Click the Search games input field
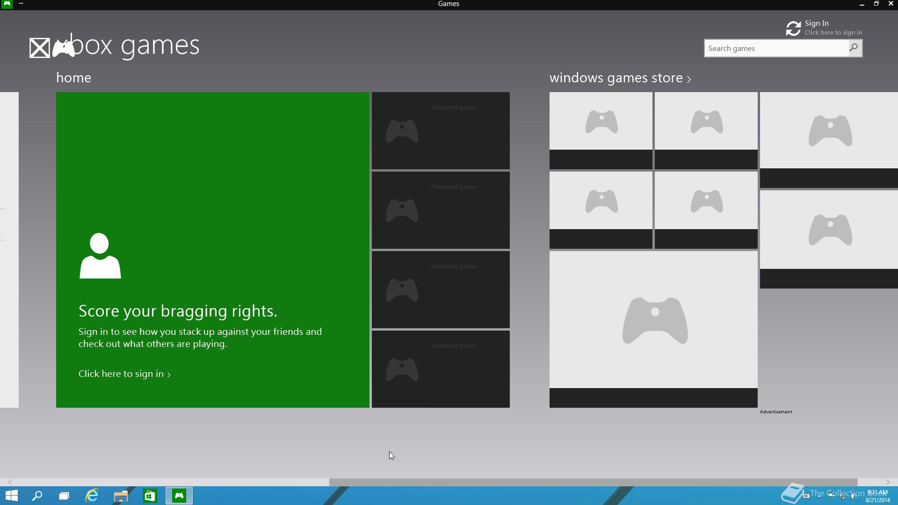This screenshot has height=505, width=898. click(776, 48)
